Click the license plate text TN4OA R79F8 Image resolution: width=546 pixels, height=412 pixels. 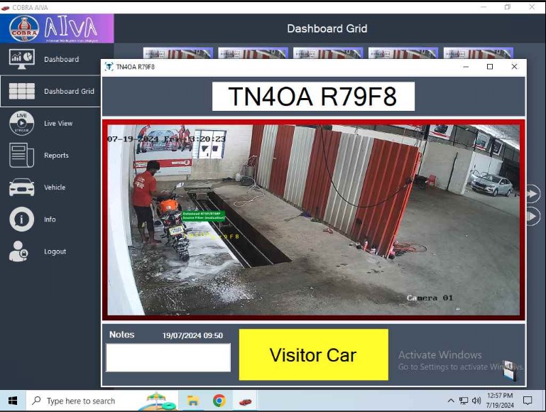pos(313,97)
